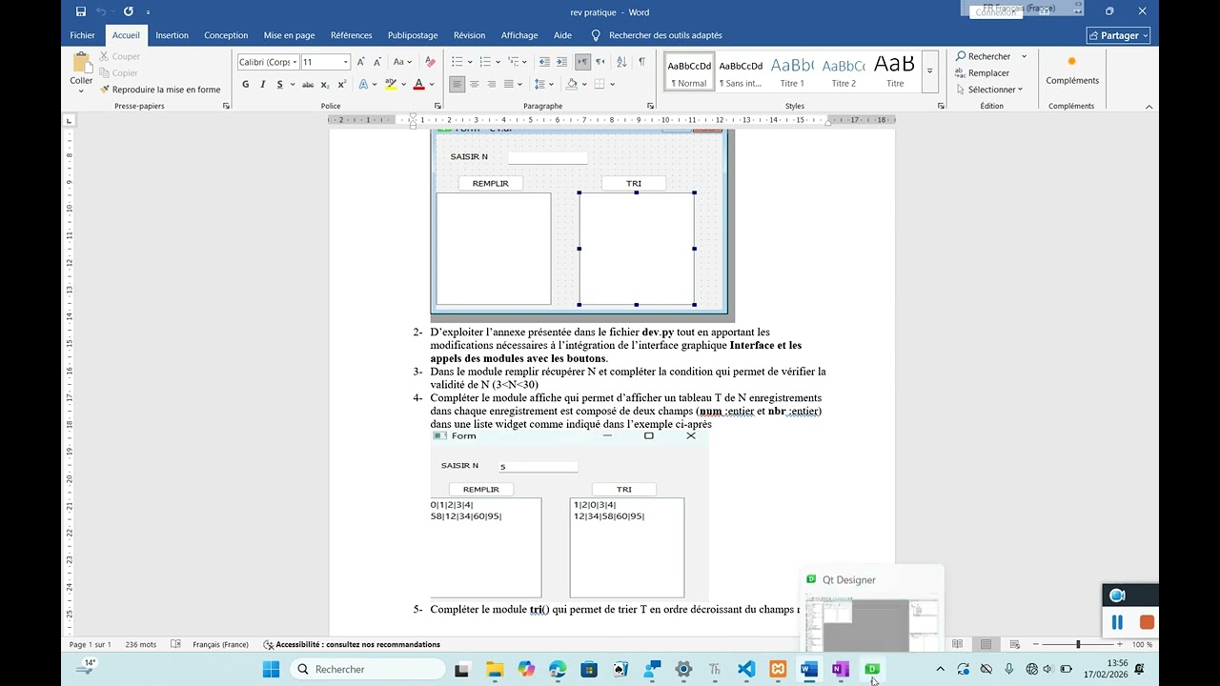Increase paragraph indent
This screenshot has width=1220, height=686.
[x=562, y=62]
